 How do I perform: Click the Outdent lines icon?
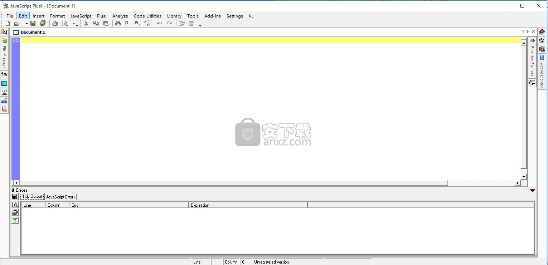(182, 24)
